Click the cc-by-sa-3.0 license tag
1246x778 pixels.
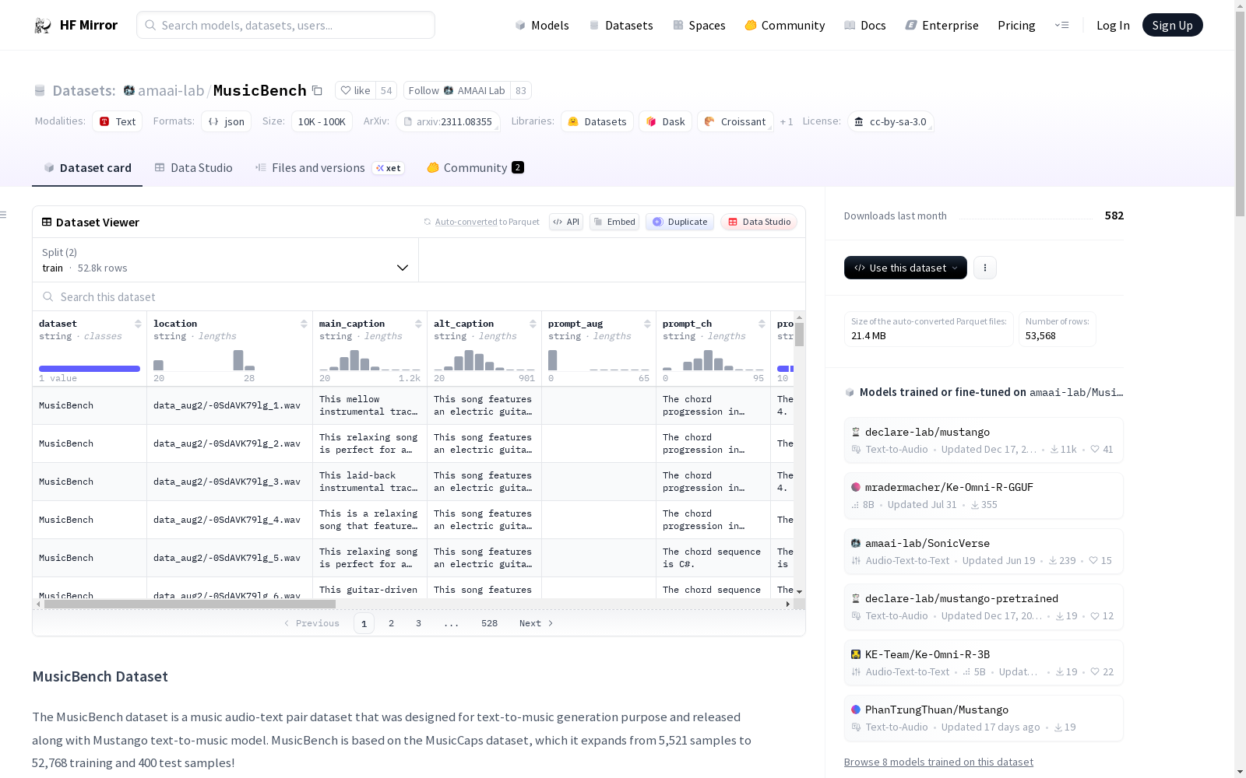point(890,121)
